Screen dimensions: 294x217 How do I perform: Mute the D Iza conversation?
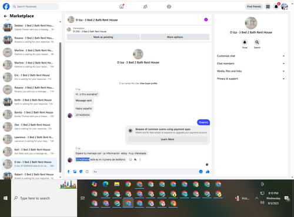click(245, 42)
